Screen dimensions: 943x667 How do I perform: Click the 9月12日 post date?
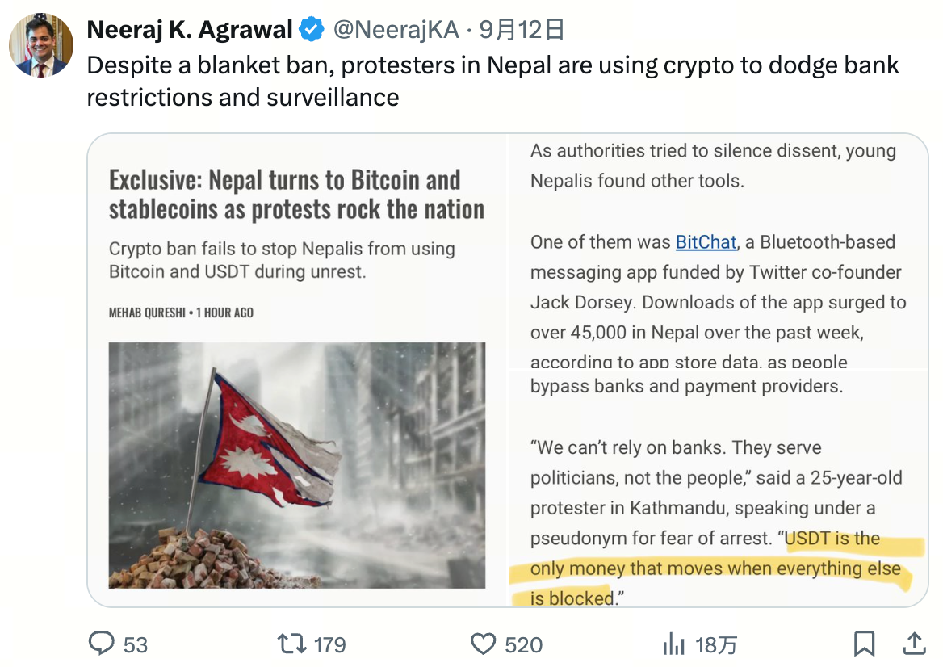(x=522, y=29)
